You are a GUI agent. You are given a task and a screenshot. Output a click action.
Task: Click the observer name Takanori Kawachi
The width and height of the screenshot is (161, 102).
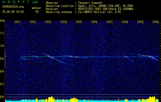click(90, 3)
